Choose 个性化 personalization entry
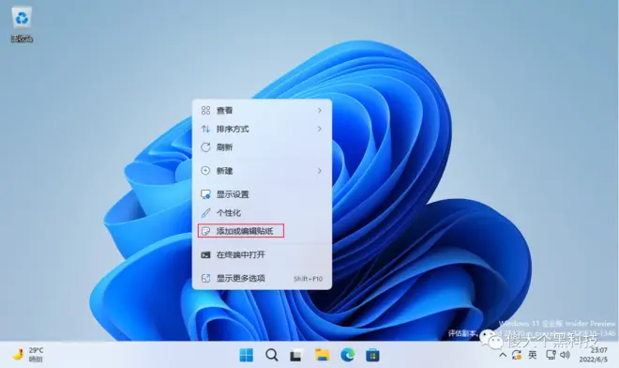This screenshot has height=368, width=619. [262, 213]
